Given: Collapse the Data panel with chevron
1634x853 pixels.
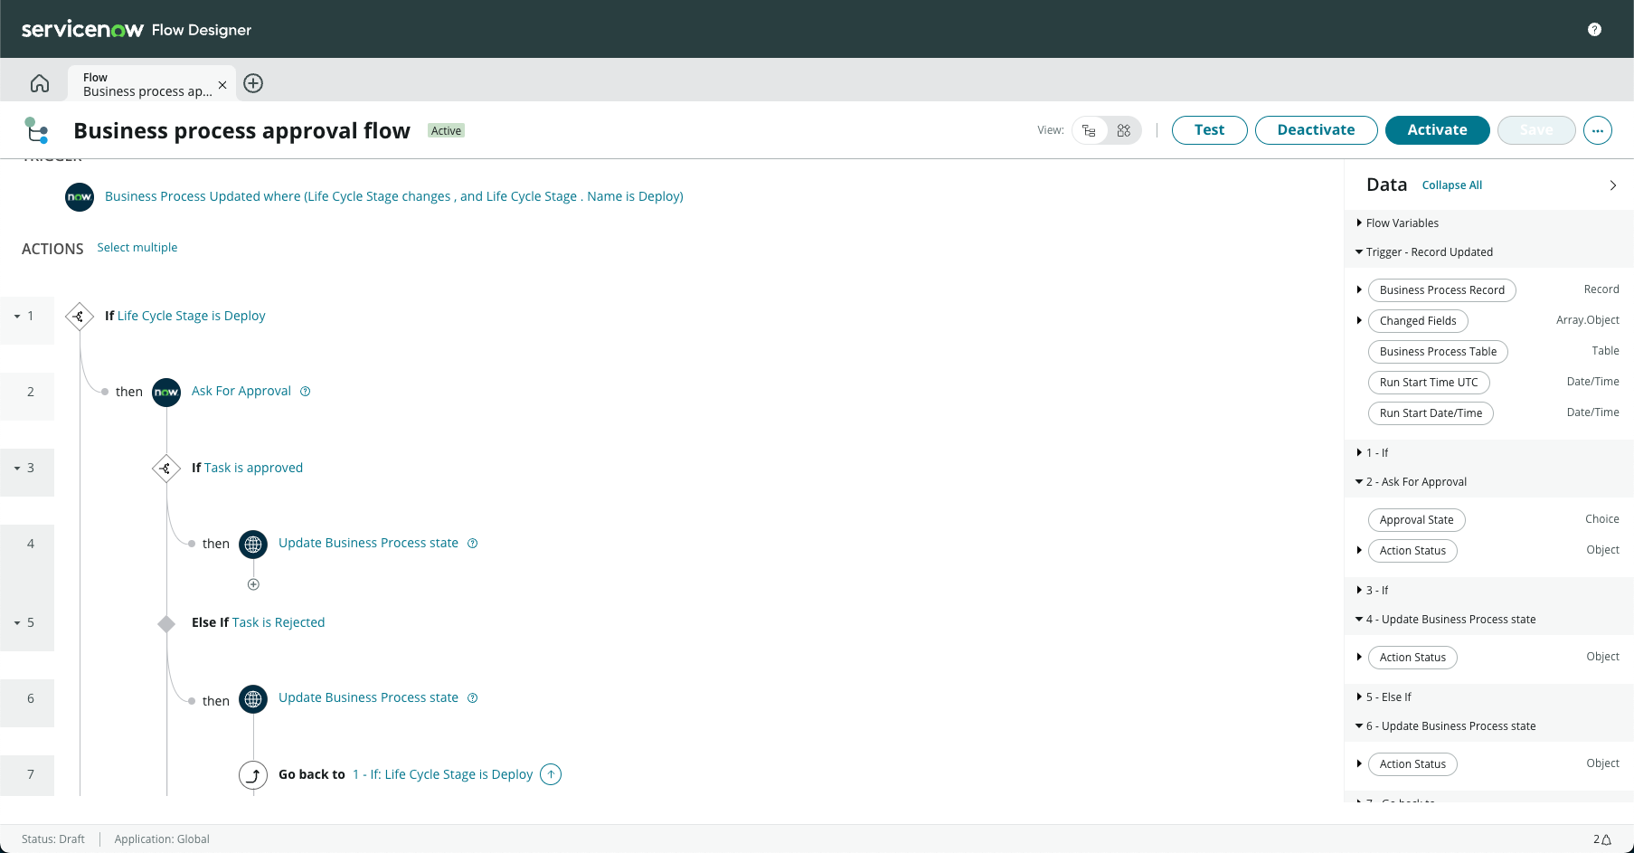Looking at the screenshot, I should (1612, 185).
